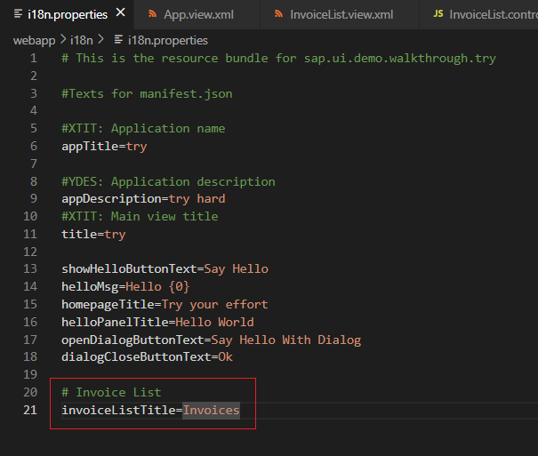Click the i18n.properties breadcrumb file
Viewport: 538px width, 456px height.
[x=168, y=41]
